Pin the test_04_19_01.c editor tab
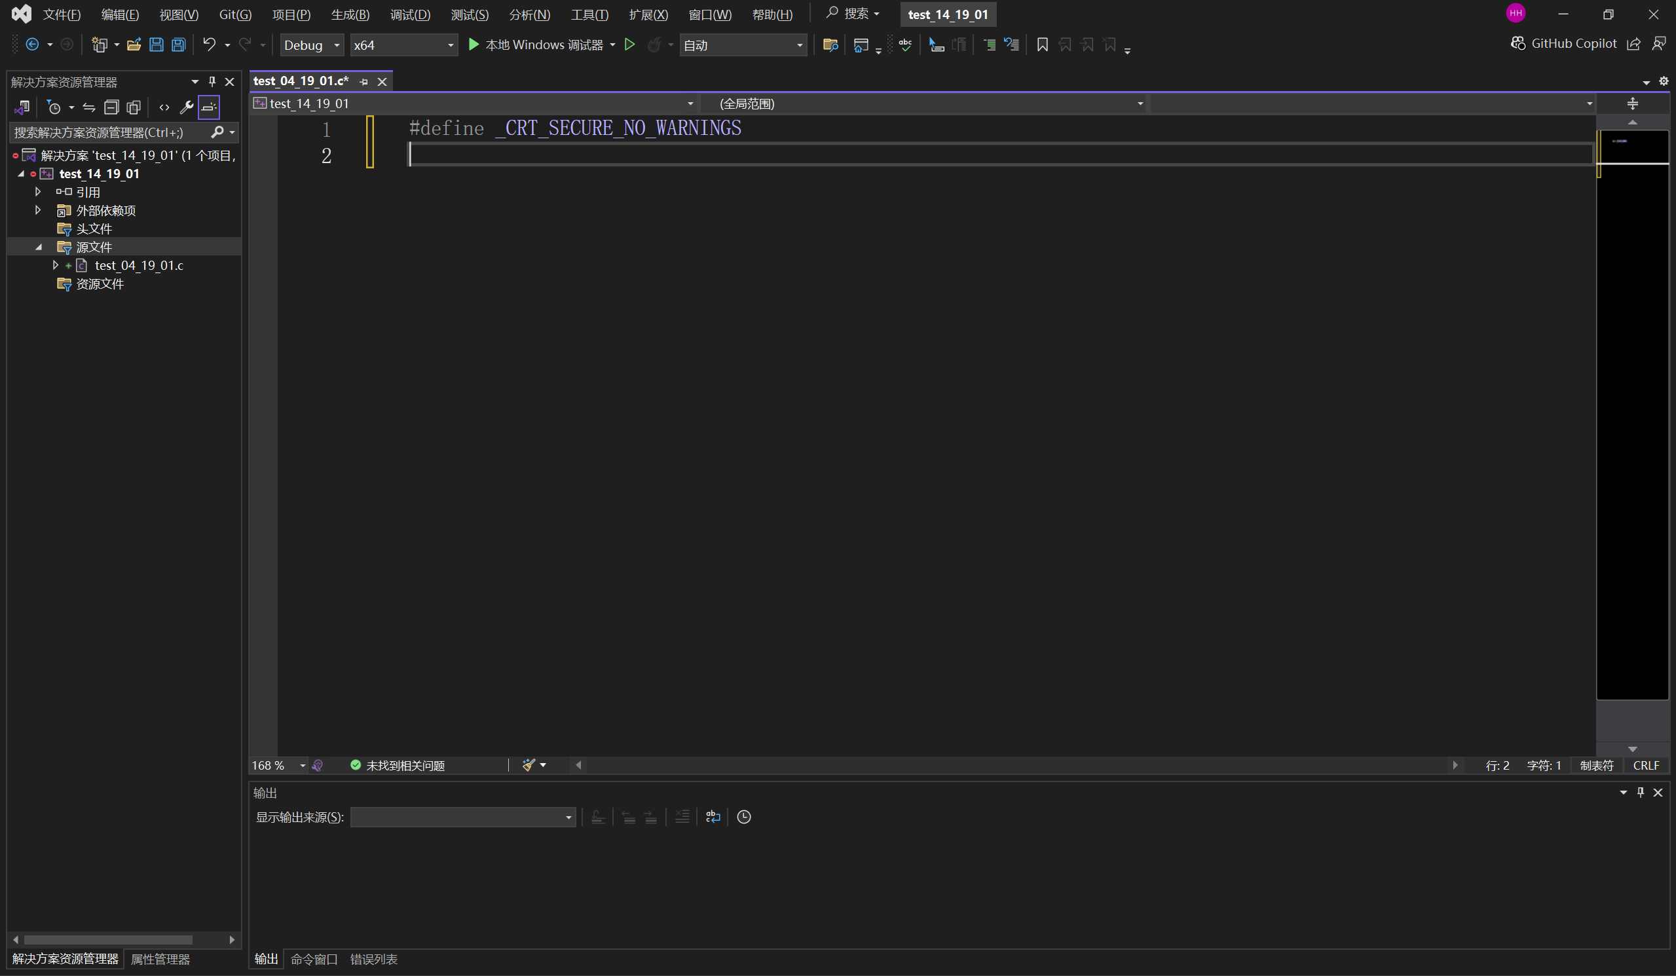This screenshot has width=1676, height=976. point(363,82)
